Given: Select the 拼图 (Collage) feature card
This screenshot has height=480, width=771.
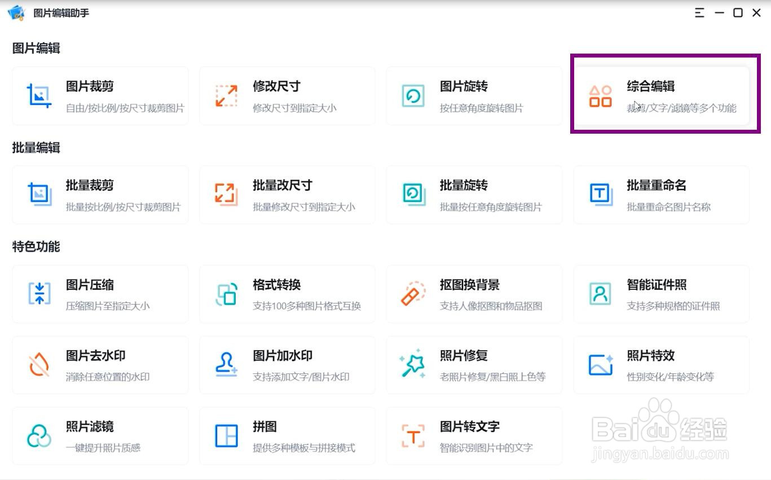Looking at the screenshot, I should (287, 435).
